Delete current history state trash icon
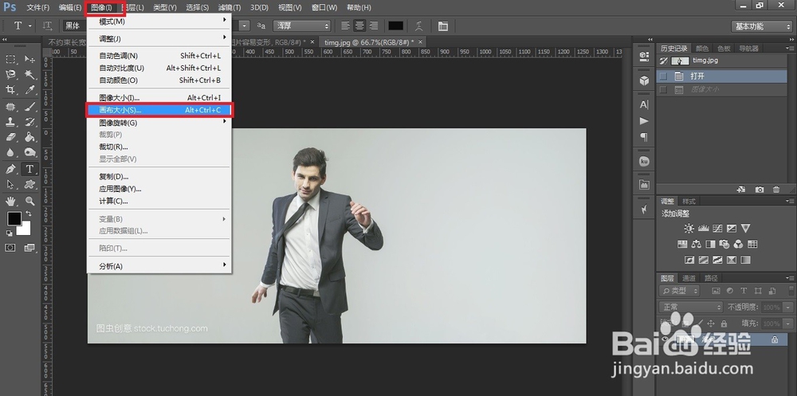This screenshot has height=396, width=797. (777, 189)
